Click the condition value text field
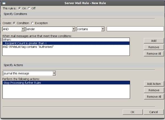This screenshot has width=165, height=120. 135,29
